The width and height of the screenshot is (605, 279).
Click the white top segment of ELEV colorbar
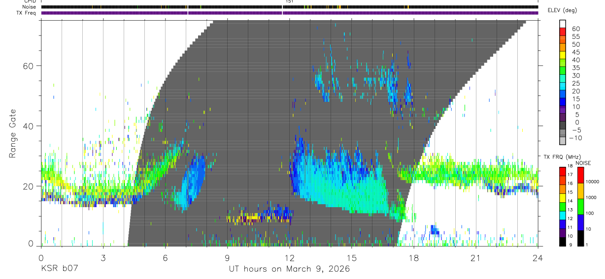[x=562, y=24]
